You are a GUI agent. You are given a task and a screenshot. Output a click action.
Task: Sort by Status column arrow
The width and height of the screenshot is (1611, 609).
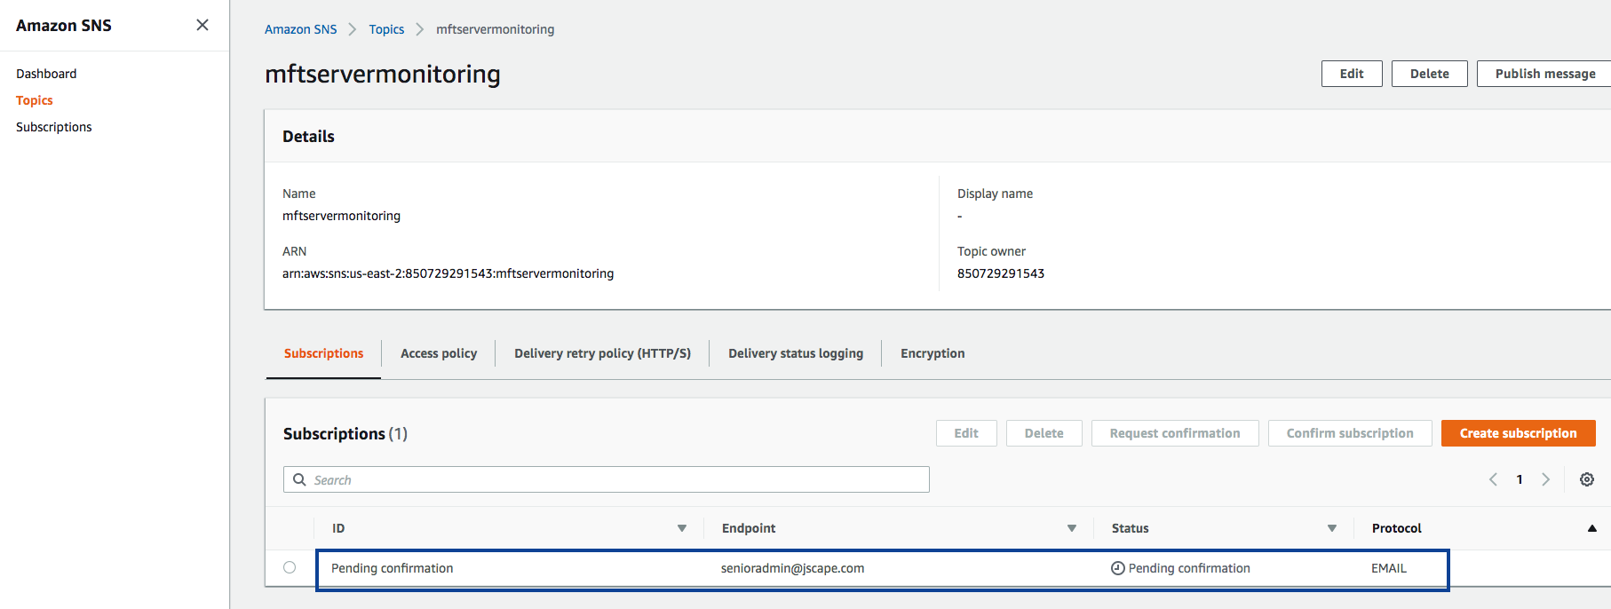point(1331,528)
